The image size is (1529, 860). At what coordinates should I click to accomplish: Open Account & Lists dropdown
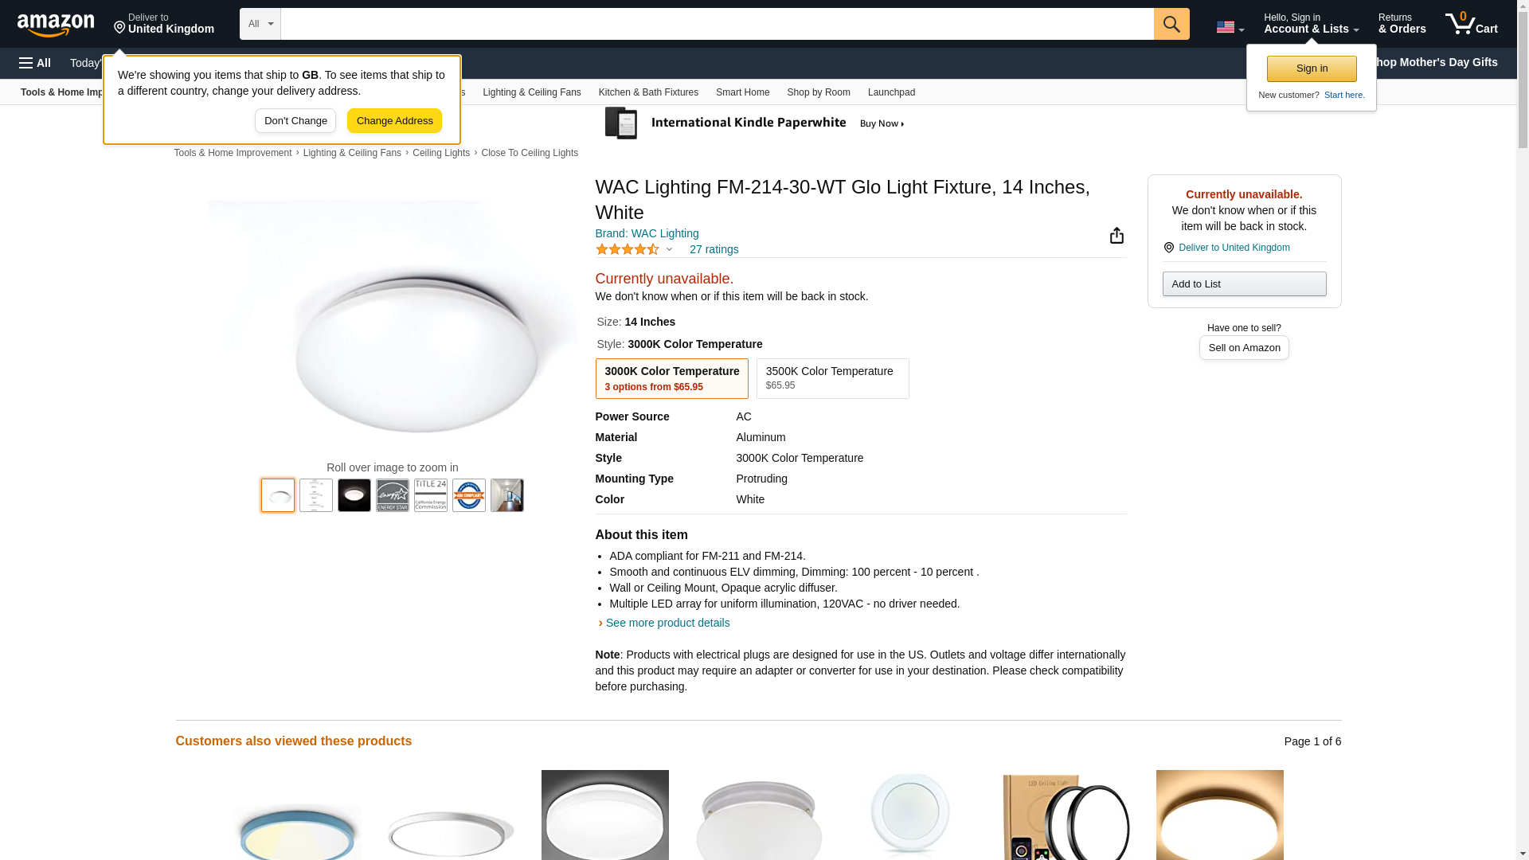coord(1311,24)
